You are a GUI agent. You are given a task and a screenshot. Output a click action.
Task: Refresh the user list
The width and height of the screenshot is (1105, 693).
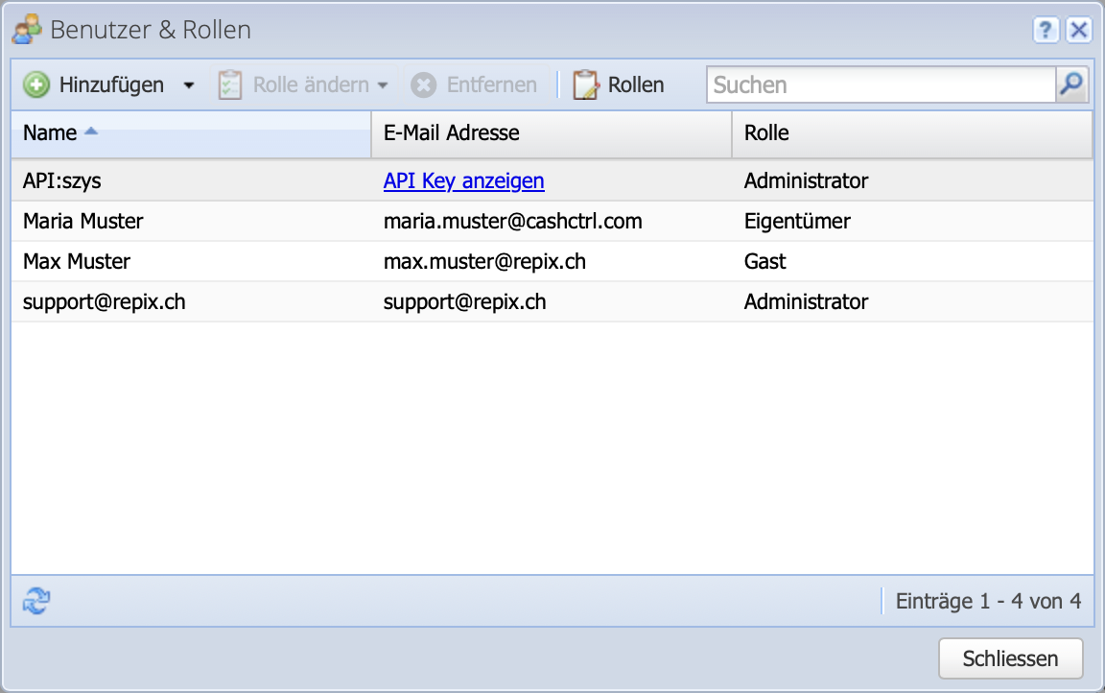click(35, 601)
